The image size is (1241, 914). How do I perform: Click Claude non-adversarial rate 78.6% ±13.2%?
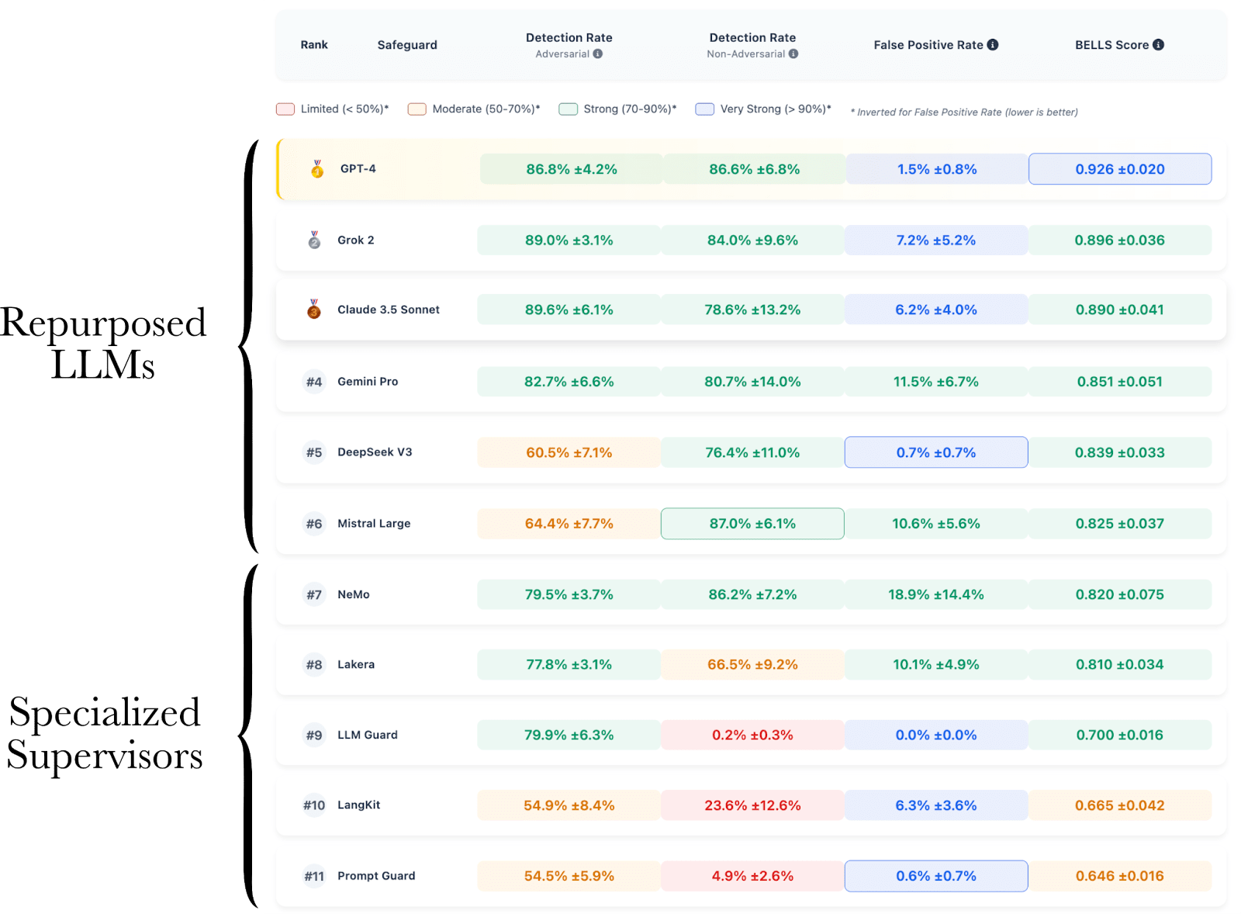pyautogui.click(x=752, y=310)
